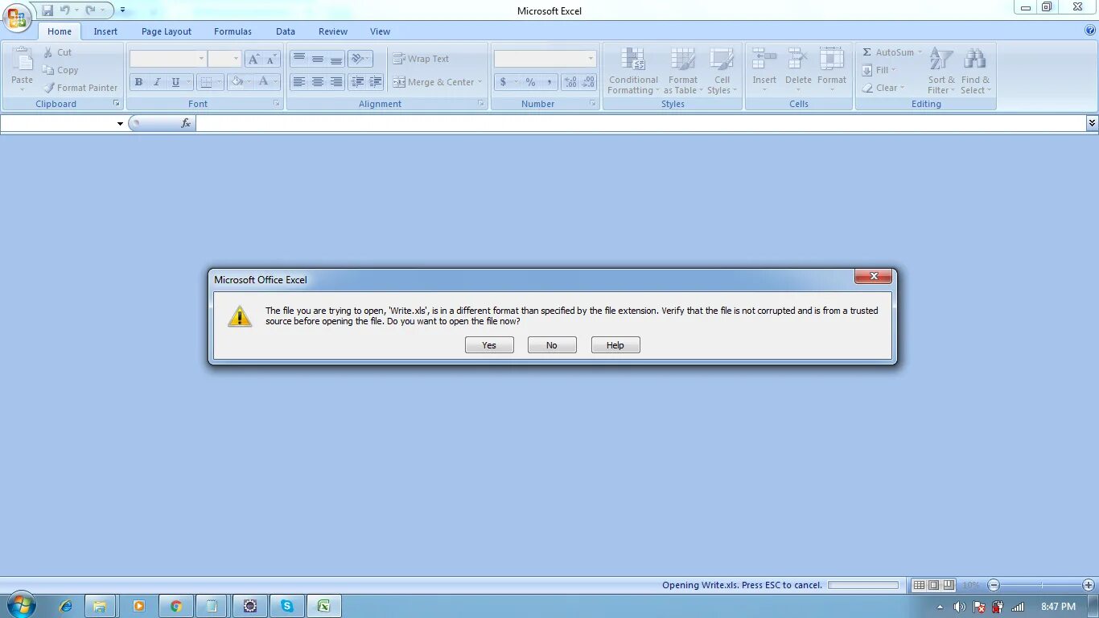The width and height of the screenshot is (1099, 618).
Task: Select the Format Painter tool
Action: [80, 88]
